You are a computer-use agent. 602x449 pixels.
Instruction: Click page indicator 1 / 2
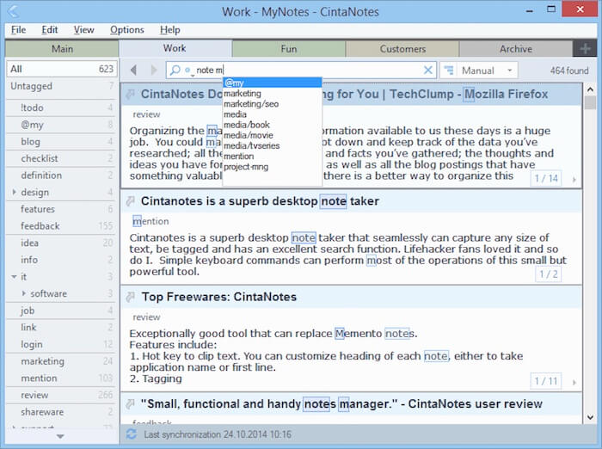(x=548, y=274)
